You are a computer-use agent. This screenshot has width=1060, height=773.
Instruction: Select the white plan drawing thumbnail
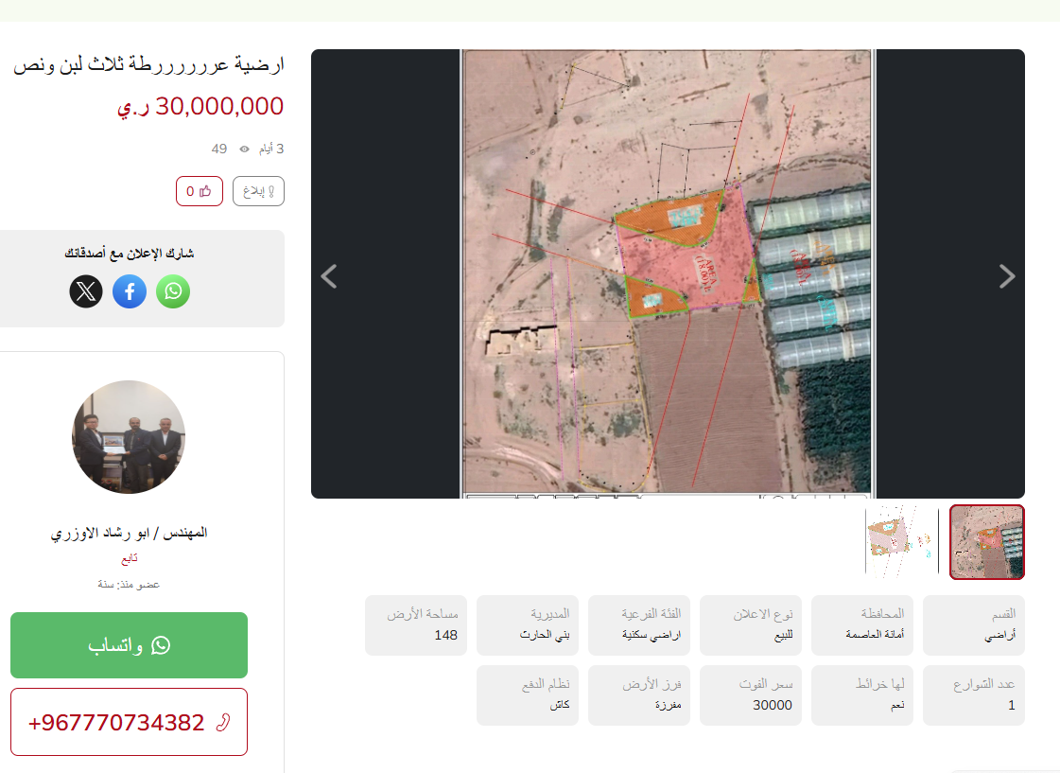902,542
